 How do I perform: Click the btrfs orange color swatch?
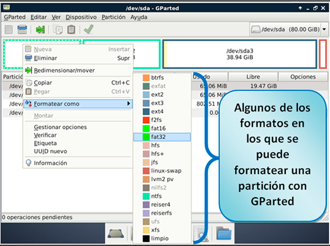coord(146,78)
